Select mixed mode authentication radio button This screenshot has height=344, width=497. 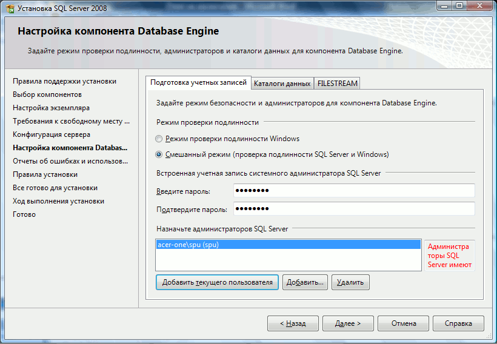coord(159,154)
